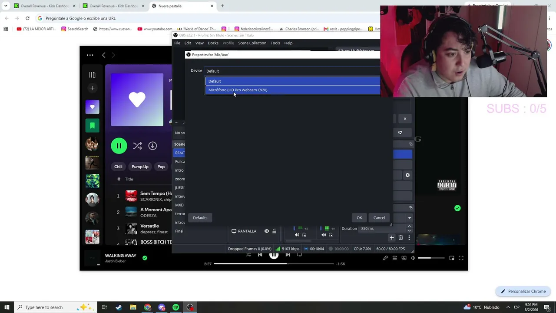
Task: Open the Device combo box in Properties
Action: tap(293, 71)
